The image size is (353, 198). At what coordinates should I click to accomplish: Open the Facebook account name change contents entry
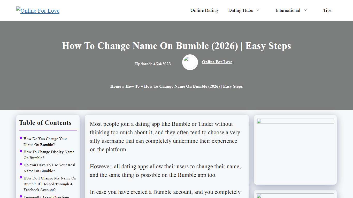click(50, 184)
